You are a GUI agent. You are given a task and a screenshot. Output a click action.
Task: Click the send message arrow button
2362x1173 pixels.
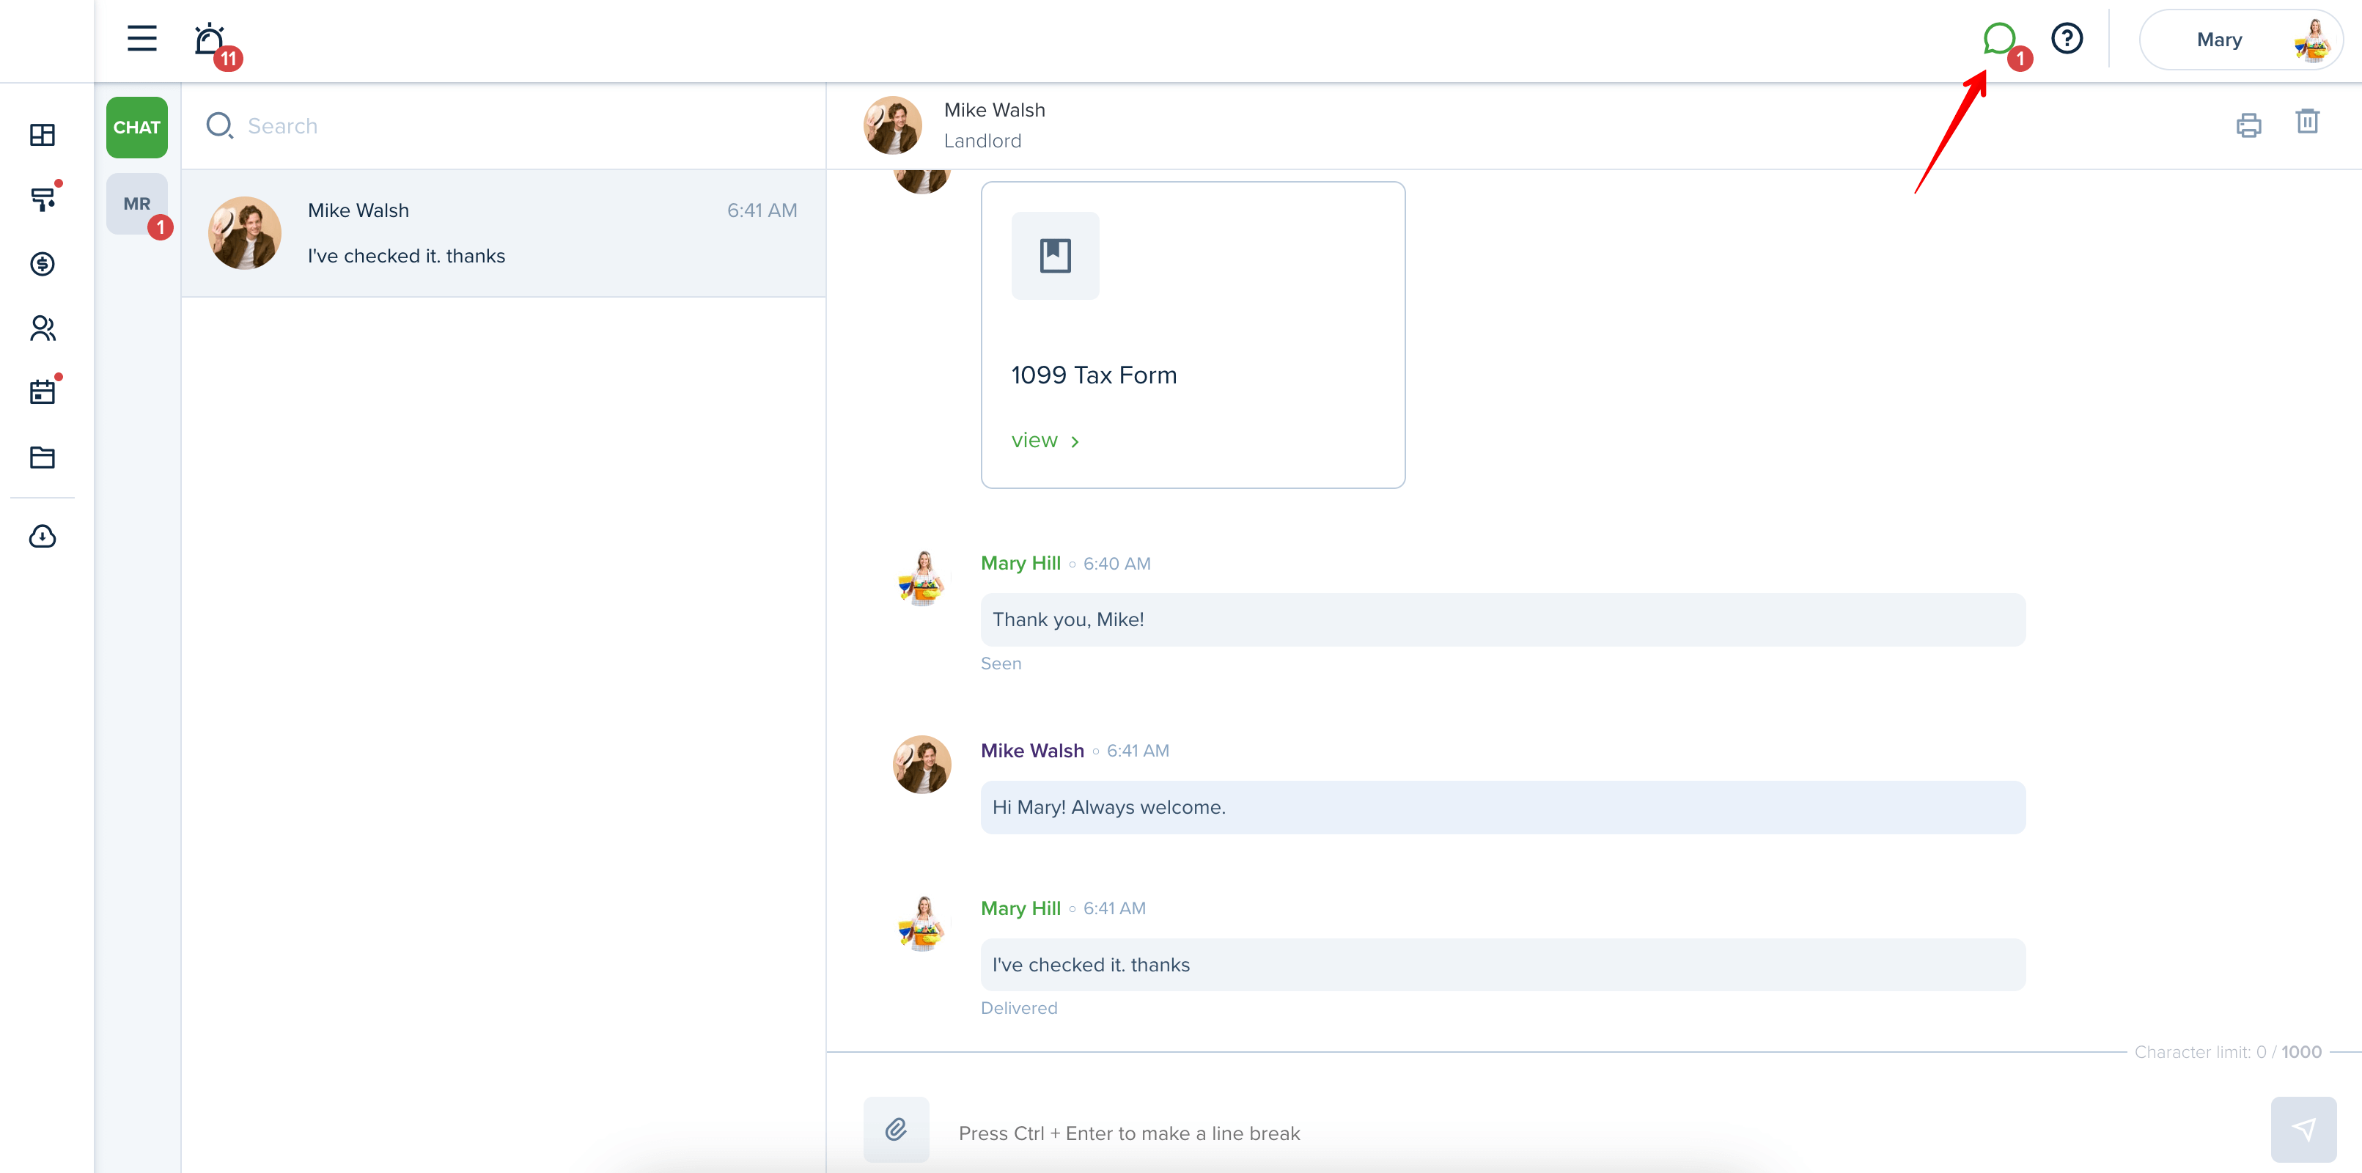point(2303,1130)
